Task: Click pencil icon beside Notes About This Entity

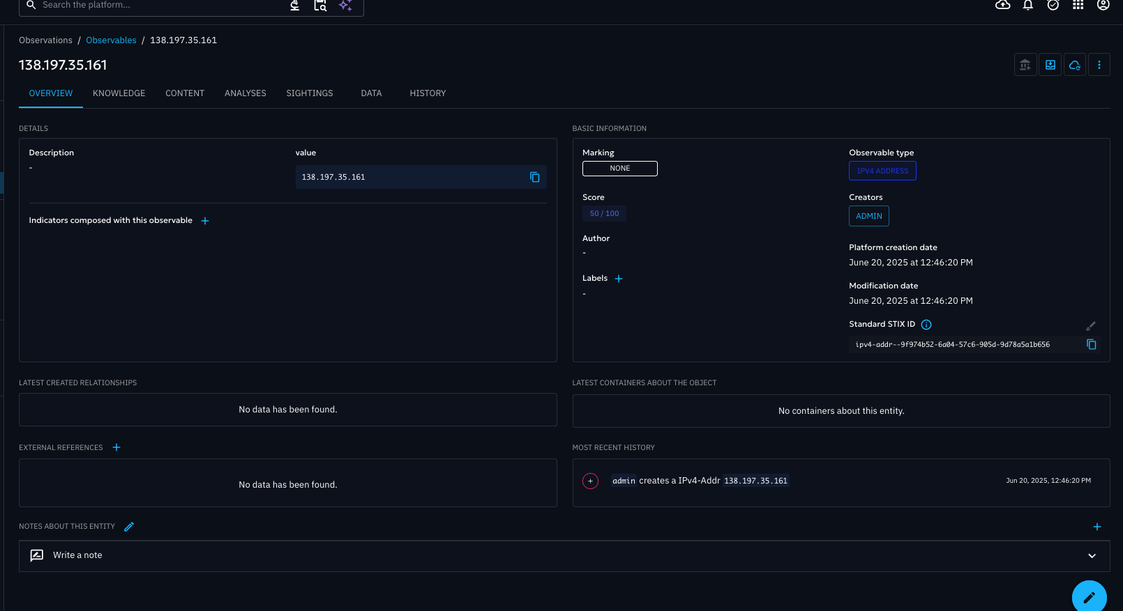Action: [129, 527]
